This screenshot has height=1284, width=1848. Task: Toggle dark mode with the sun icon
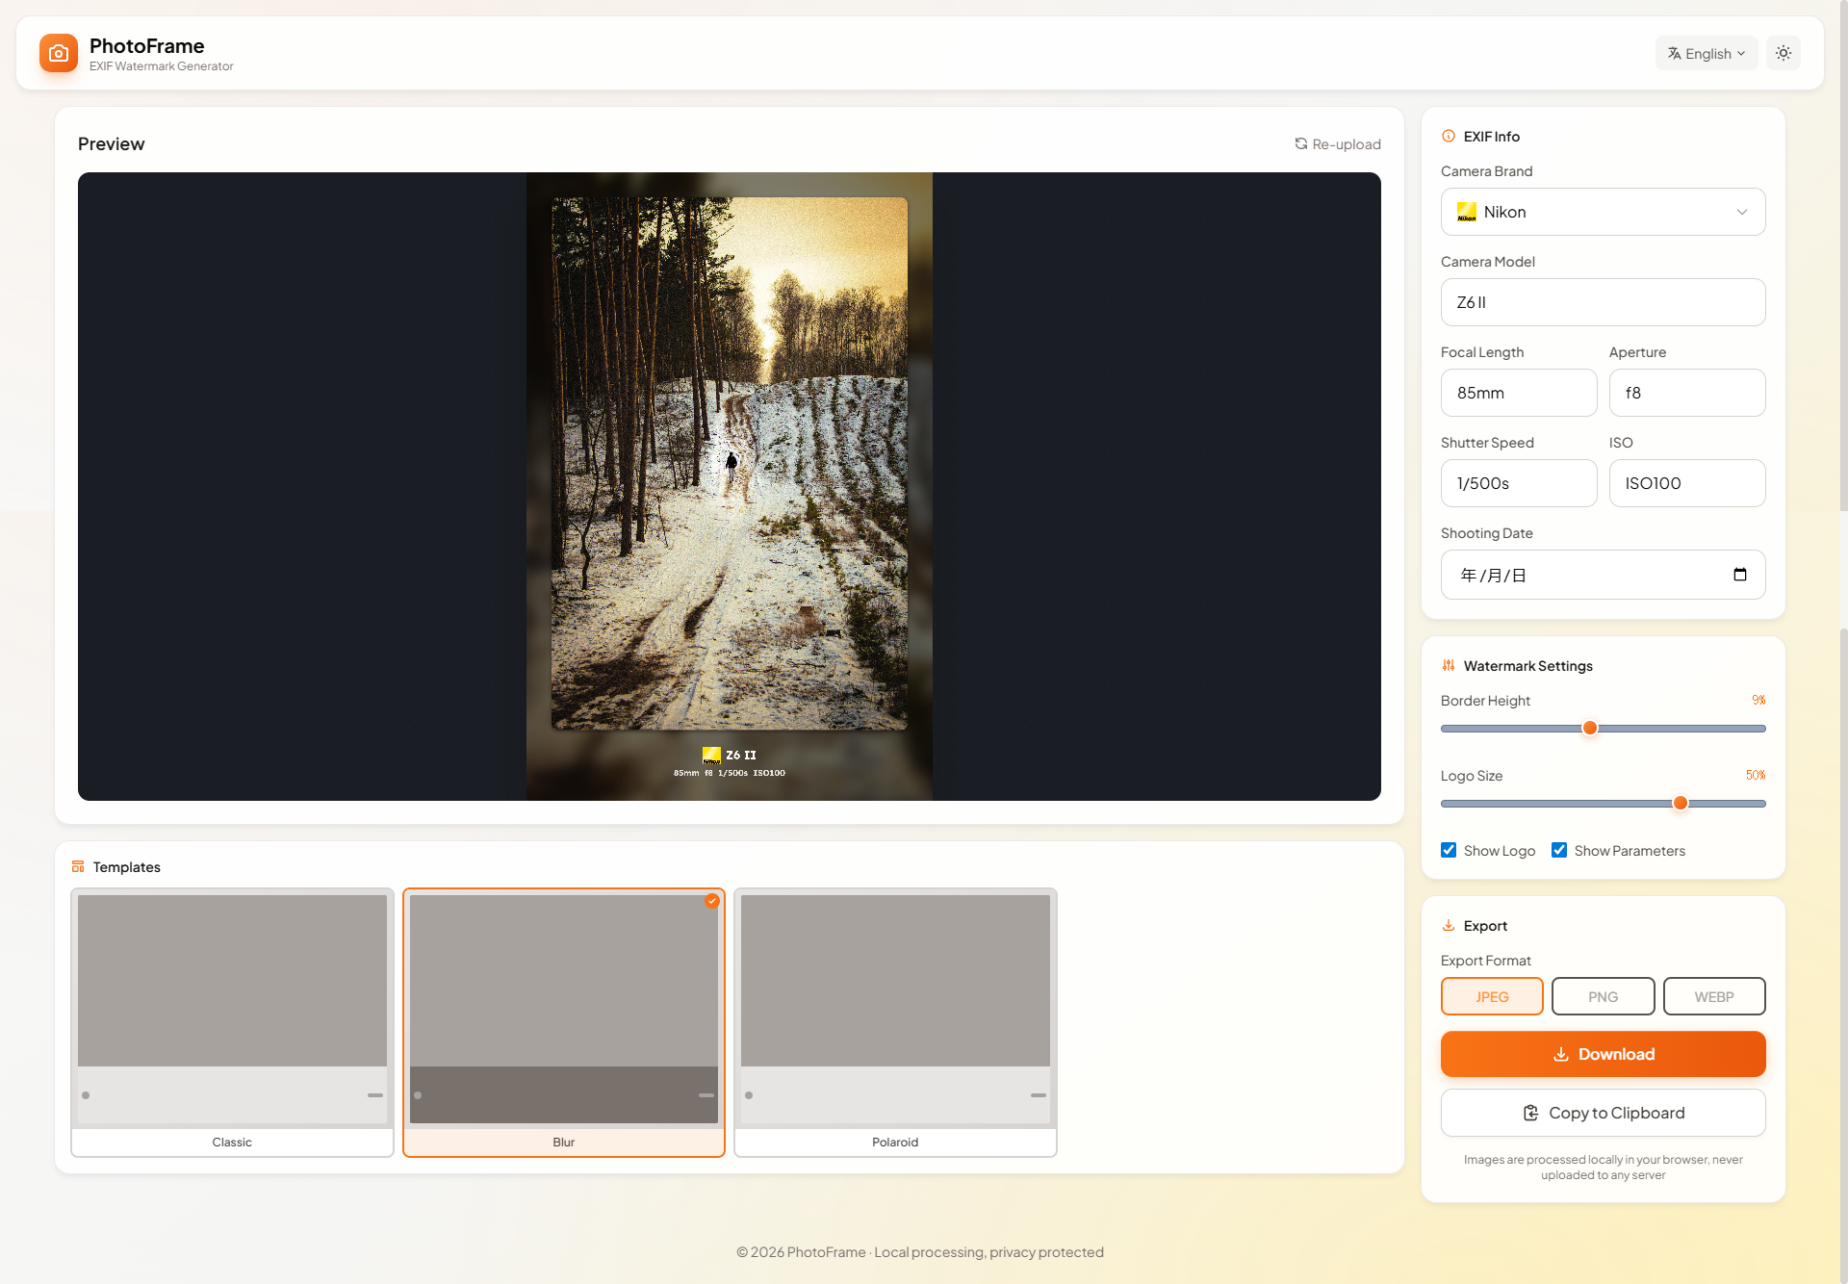coord(1784,53)
